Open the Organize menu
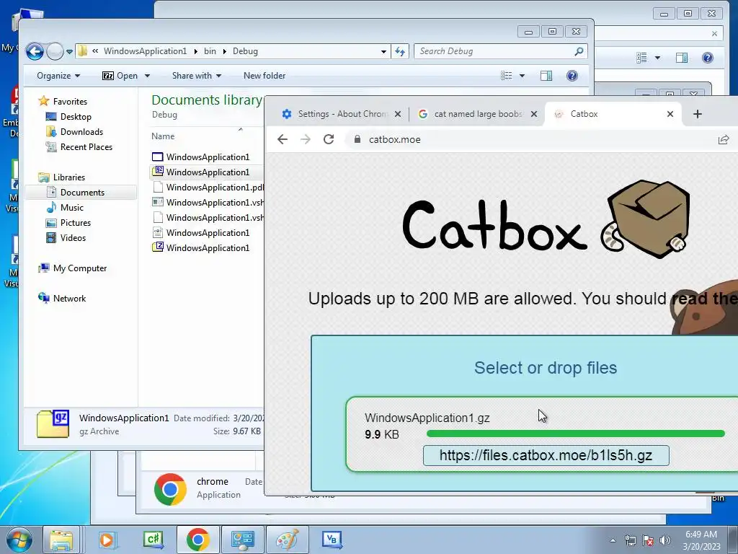The height and width of the screenshot is (554, 738). pos(58,75)
